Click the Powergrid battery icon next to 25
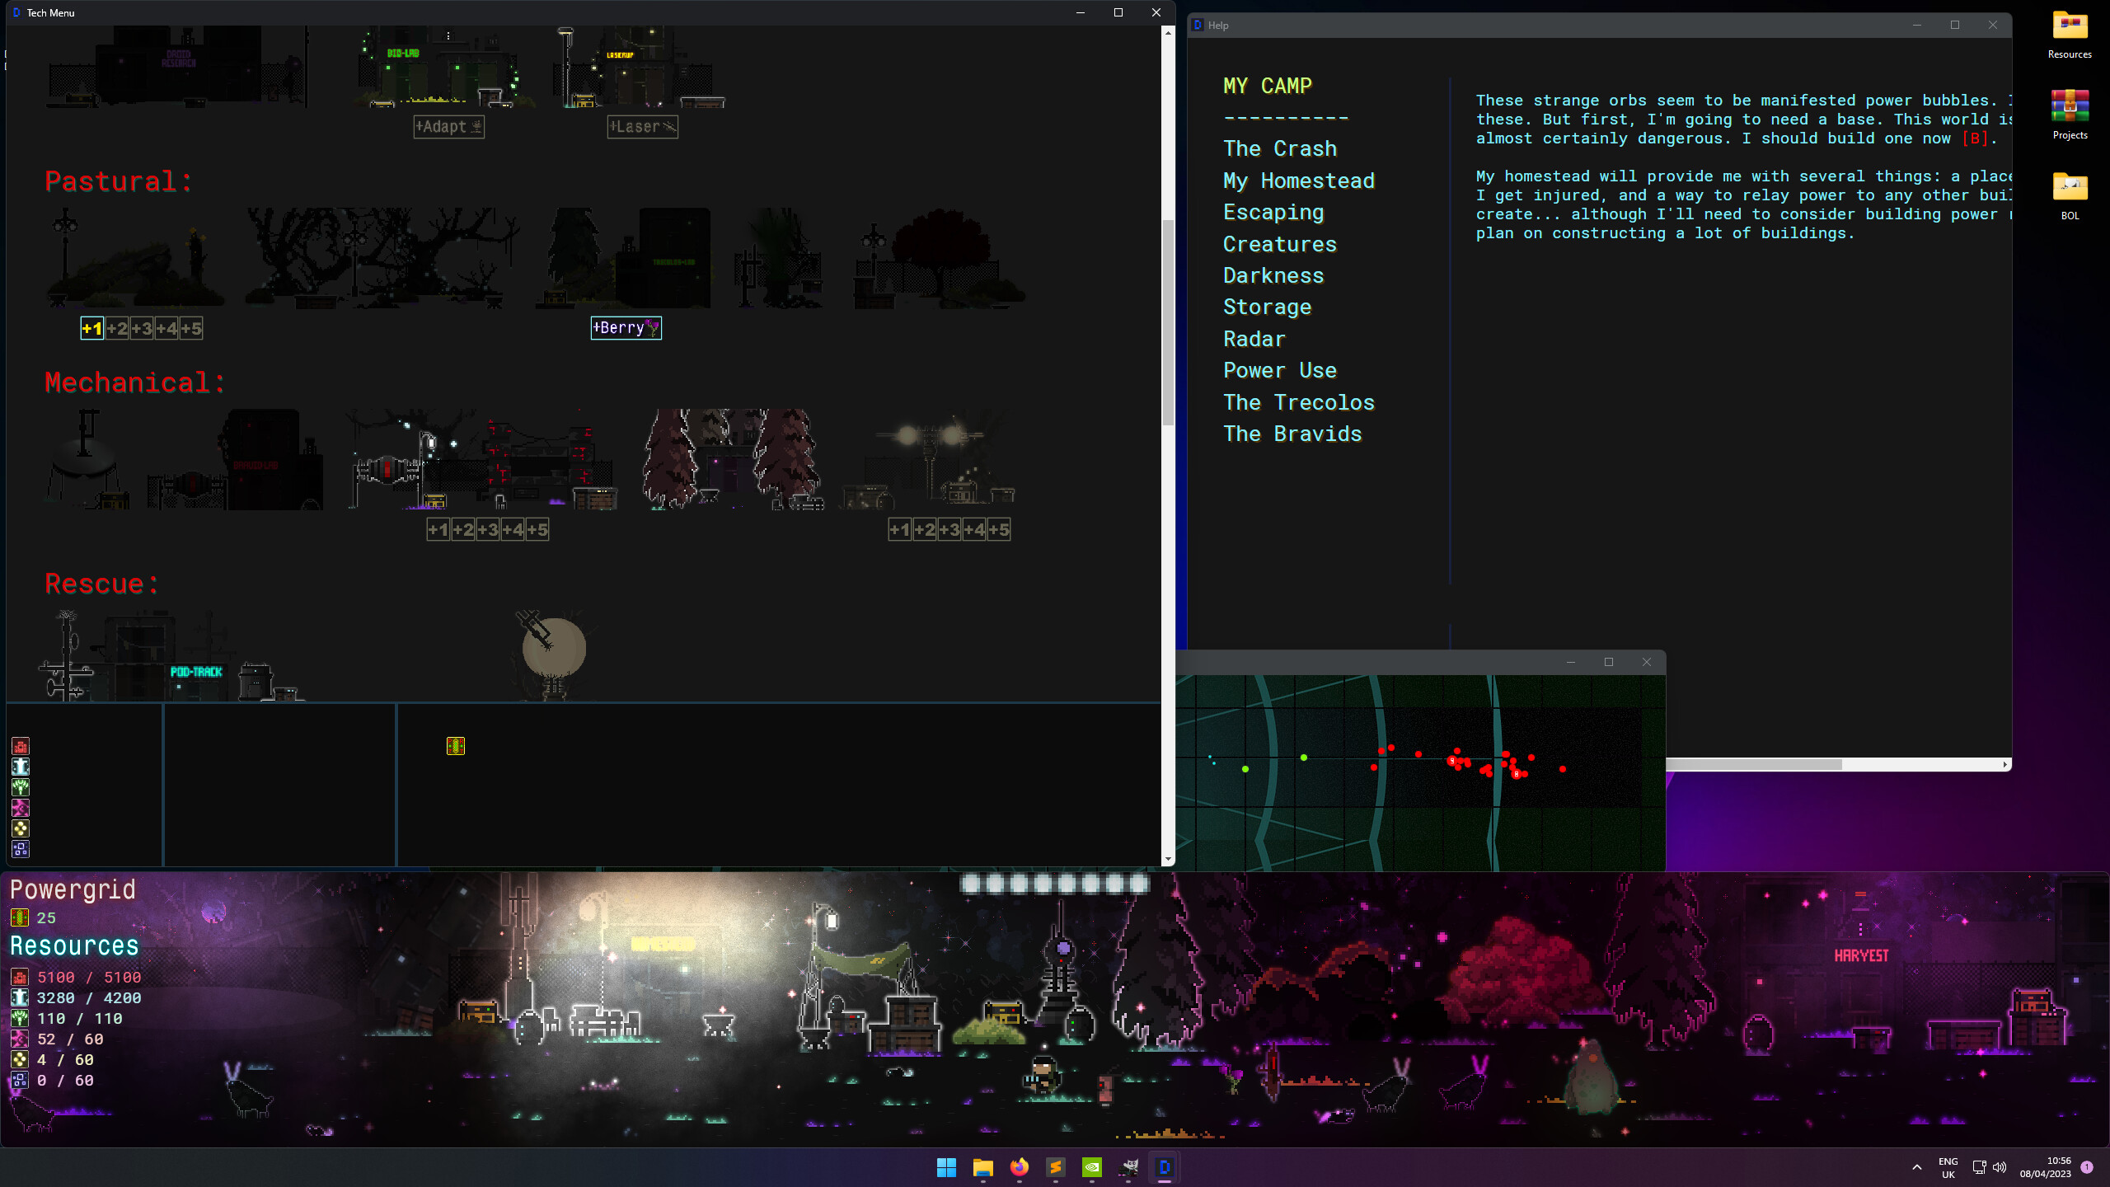Screen dimensions: 2110x1187 [x=18, y=917]
